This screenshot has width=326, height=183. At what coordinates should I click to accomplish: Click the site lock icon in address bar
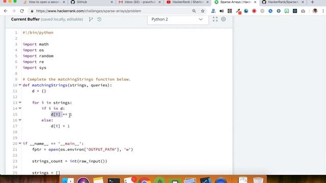32,11
